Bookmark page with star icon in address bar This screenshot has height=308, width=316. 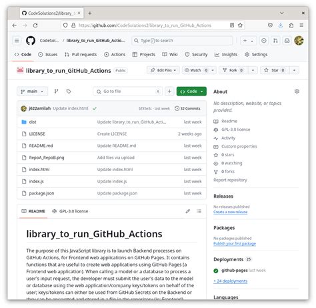click(x=240, y=25)
